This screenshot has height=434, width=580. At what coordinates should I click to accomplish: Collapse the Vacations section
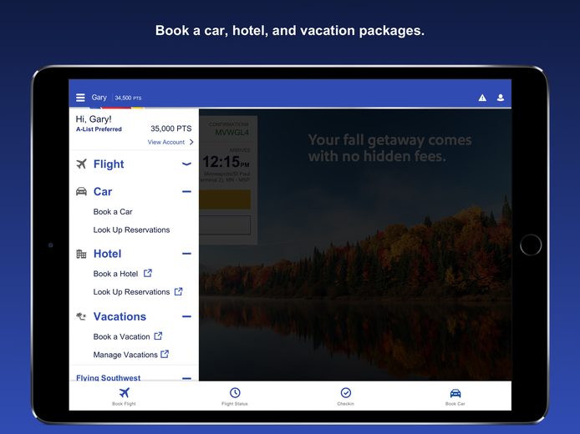click(187, 316)
